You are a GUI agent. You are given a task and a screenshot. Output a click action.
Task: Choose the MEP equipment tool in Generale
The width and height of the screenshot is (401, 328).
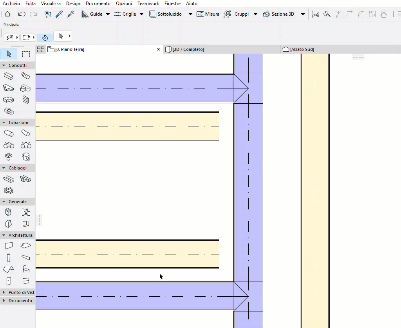pyautogui.click(x=9, y=212)
